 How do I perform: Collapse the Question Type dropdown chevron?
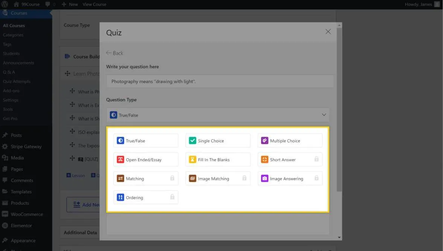coord(324,115)
